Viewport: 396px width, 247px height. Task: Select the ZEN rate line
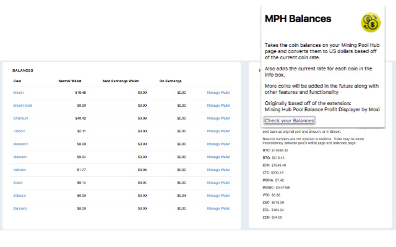(272, 217)
